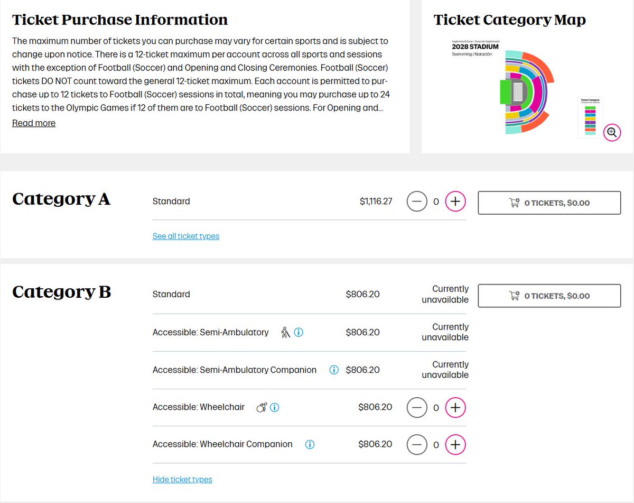Click the wheelchair accessibility icon
This screenshot has height=503, width=634.
(262, 407)
